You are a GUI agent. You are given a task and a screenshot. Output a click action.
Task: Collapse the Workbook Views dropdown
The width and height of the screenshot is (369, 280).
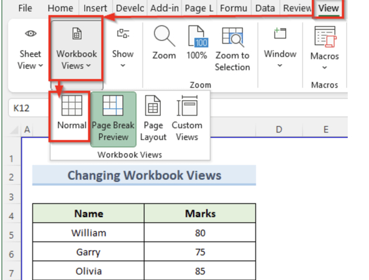[x=76, y=50]
